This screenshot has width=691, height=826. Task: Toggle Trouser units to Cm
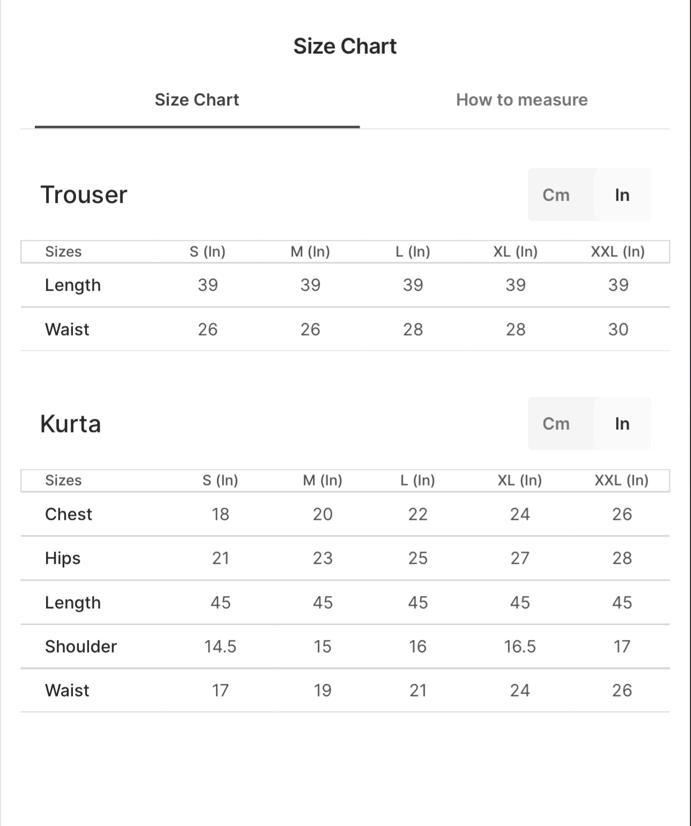pyautogui.click(x=556, y=195)
